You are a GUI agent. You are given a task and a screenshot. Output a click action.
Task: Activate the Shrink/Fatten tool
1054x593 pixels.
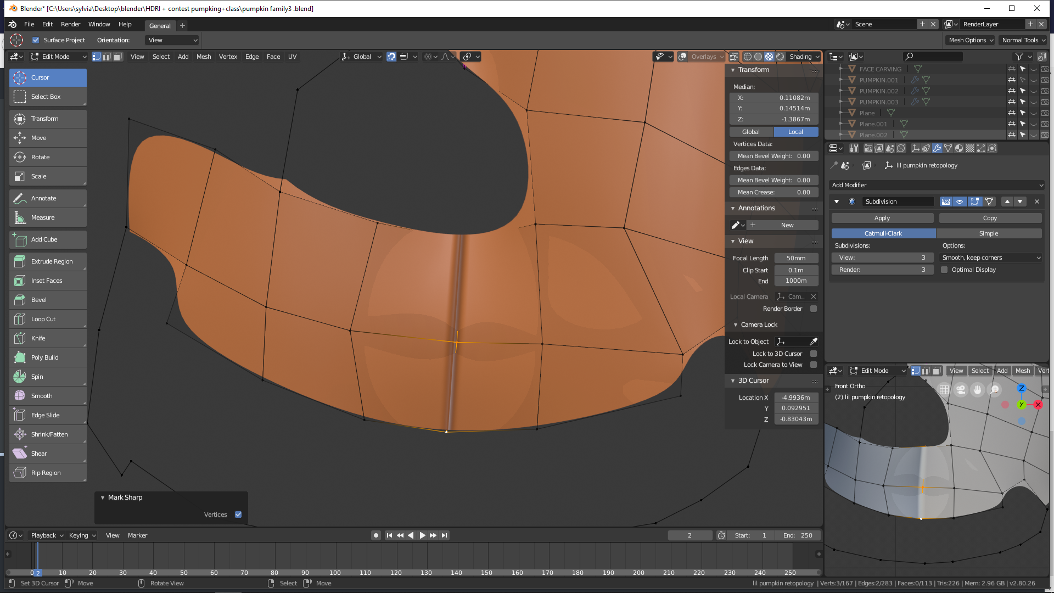pyautogui.click(x=48, y=434)
